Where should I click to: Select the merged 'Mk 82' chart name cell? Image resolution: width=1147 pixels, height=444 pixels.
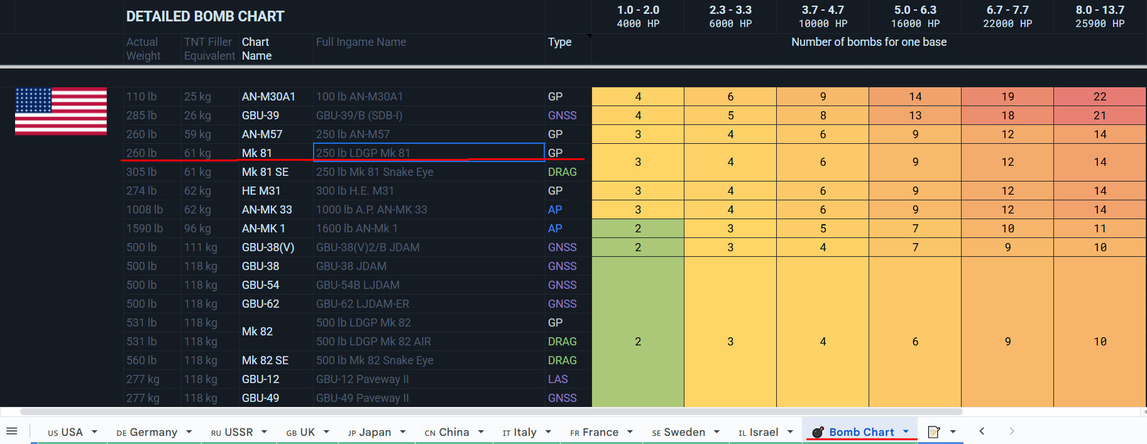pos(276,332)
